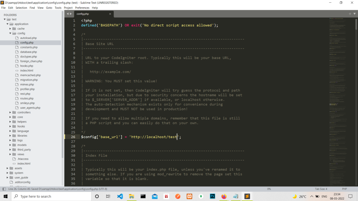Open the tab overflow dropdown triangle
This screenshot has height=201, width=358.
click(x=354, y=14)
